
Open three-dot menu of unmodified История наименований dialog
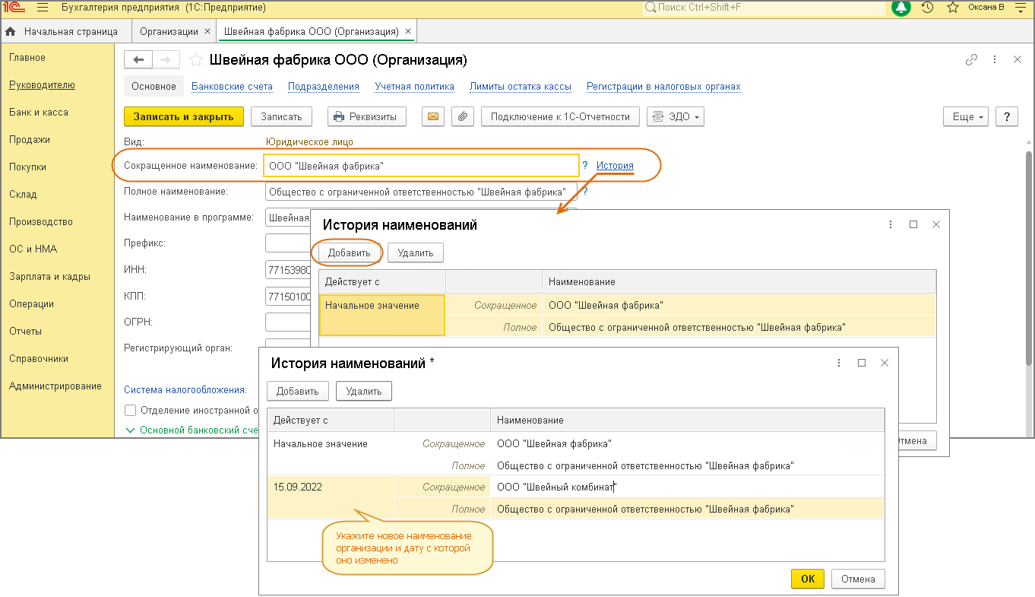pos(890,224)
